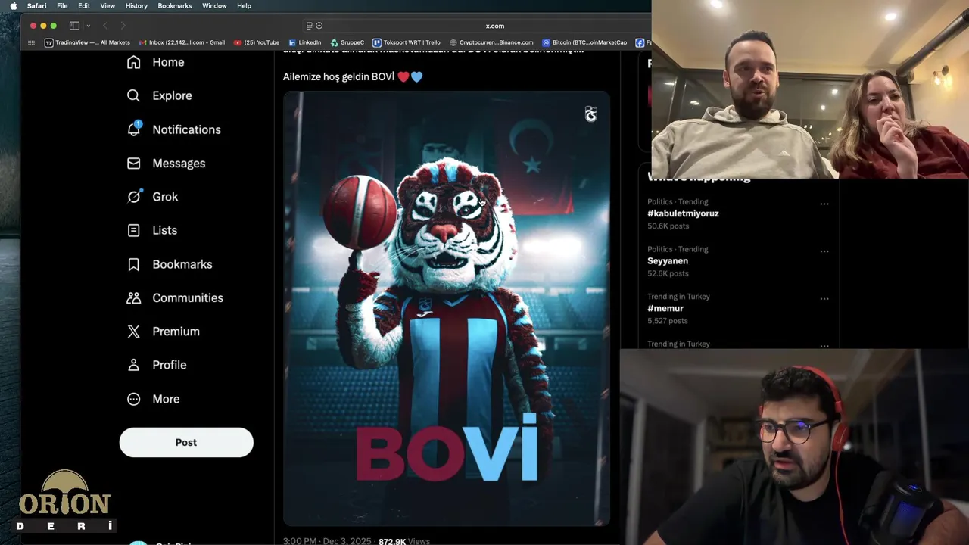Open Communities in the sidebar

(x=174, y=297)
